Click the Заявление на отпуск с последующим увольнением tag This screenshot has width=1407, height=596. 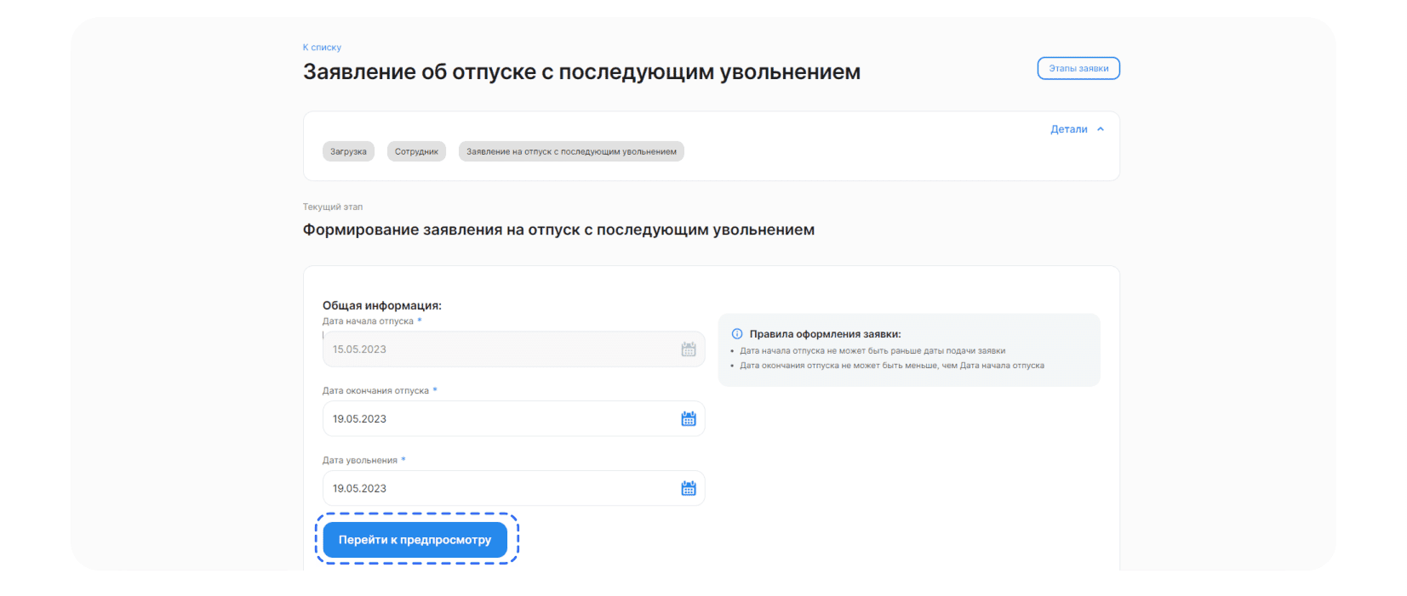click(x=571, y=151)
